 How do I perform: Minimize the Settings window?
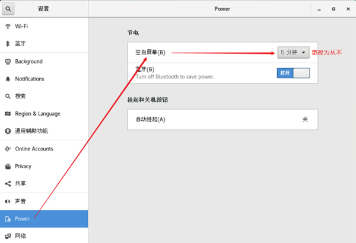pos(319,9)
